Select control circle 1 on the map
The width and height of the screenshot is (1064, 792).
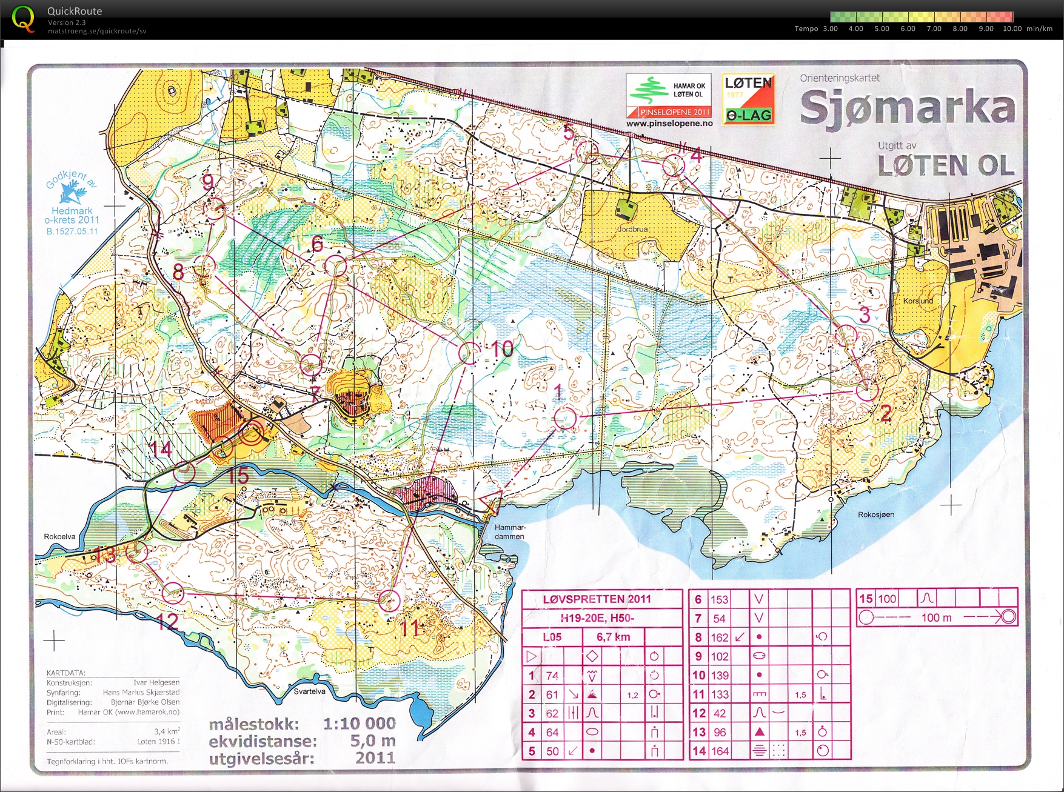click(564, 418)
